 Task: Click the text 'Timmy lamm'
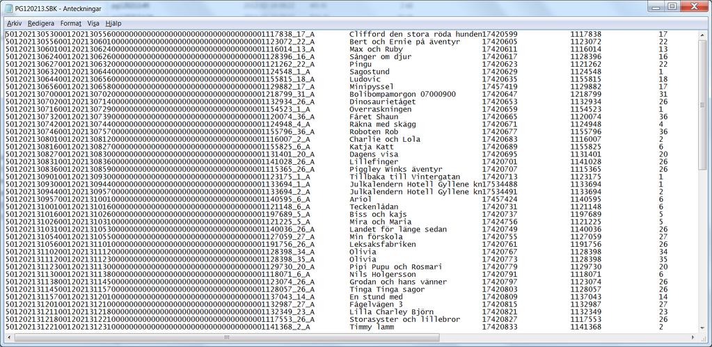coord(372,327)
